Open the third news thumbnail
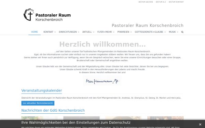The image size is (205, 128). [x=123, y=118]
